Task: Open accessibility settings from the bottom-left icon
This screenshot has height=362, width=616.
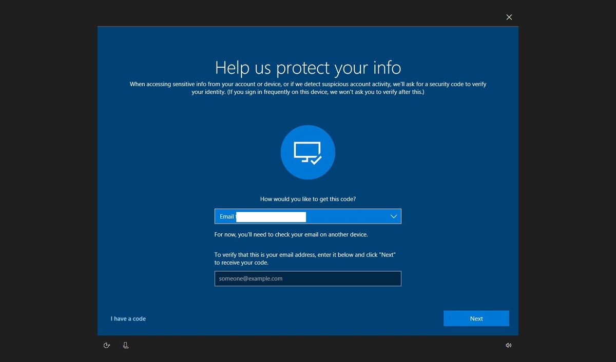Action: pos(106,345)
